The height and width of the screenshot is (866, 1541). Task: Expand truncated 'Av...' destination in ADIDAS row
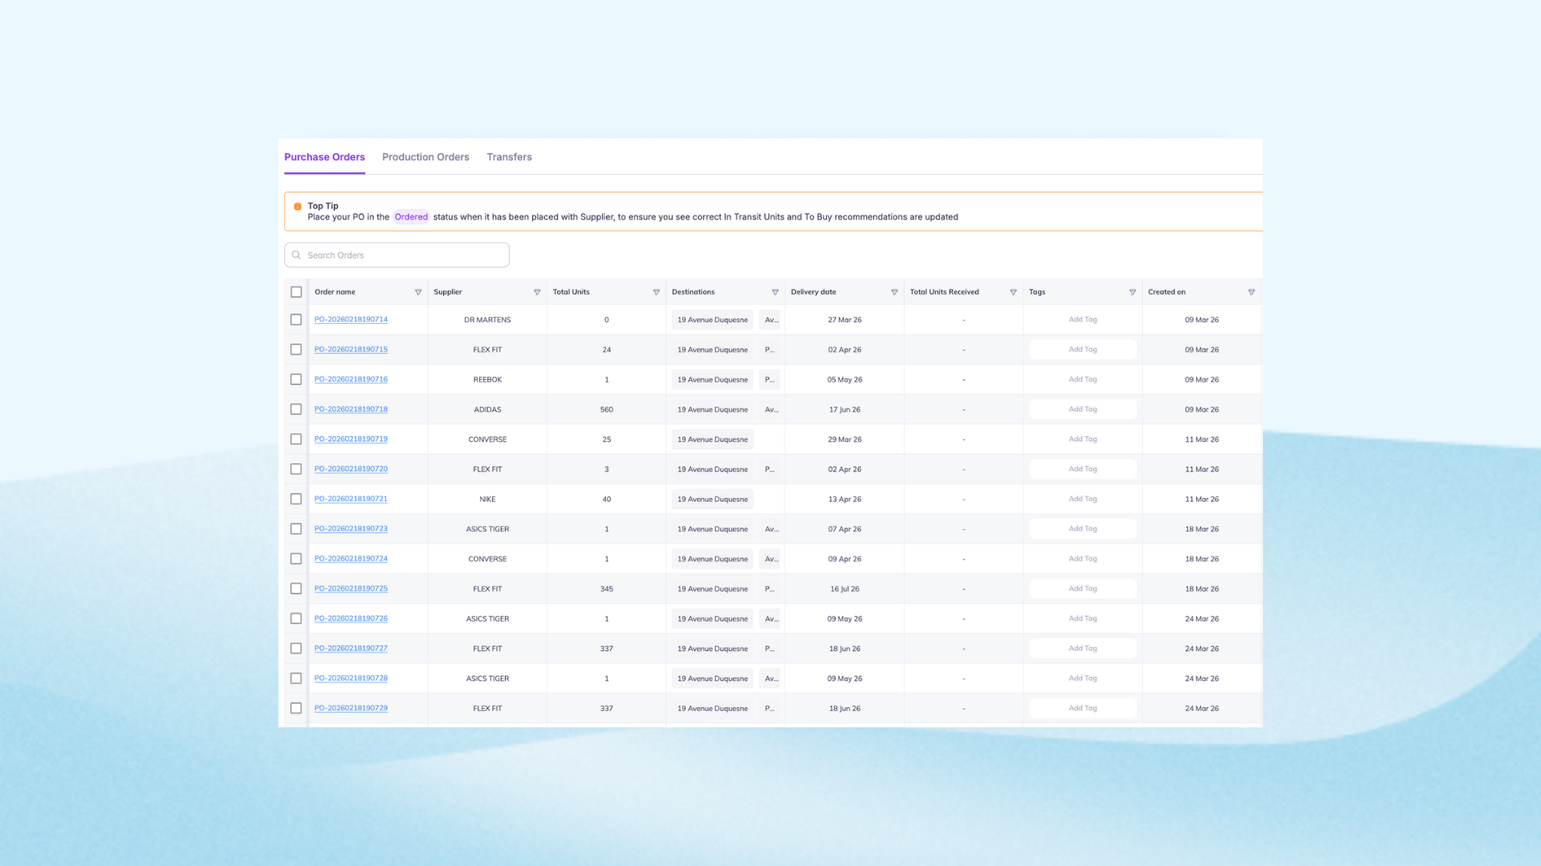[770, 410]
